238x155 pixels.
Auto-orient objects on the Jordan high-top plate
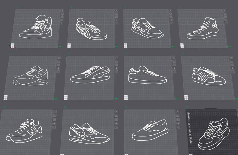click(x=62, y=14)
